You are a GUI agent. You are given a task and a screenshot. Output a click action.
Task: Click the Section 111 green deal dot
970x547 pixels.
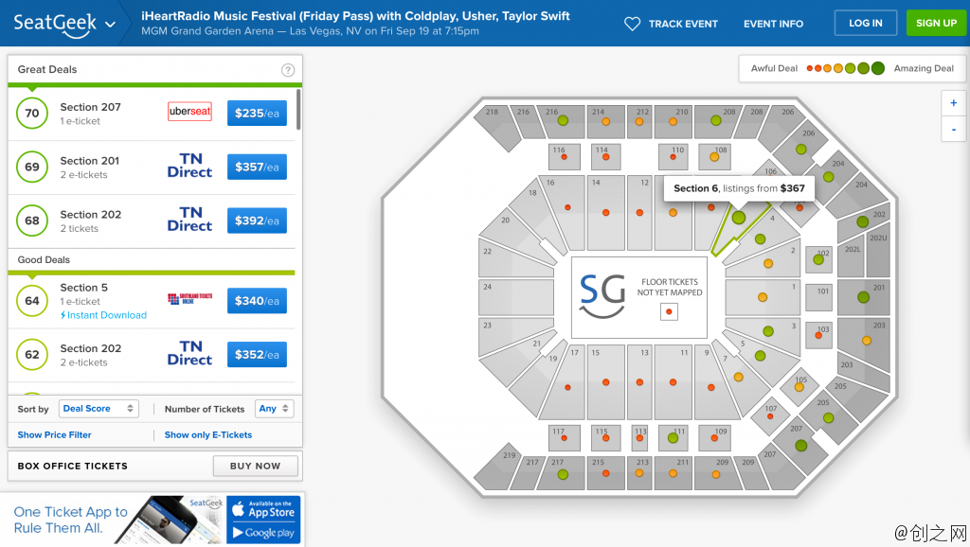point(674,438)
